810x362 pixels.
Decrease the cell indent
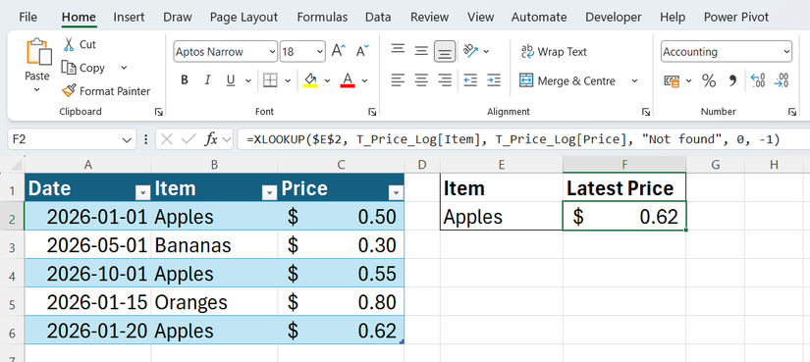point(470,80)
